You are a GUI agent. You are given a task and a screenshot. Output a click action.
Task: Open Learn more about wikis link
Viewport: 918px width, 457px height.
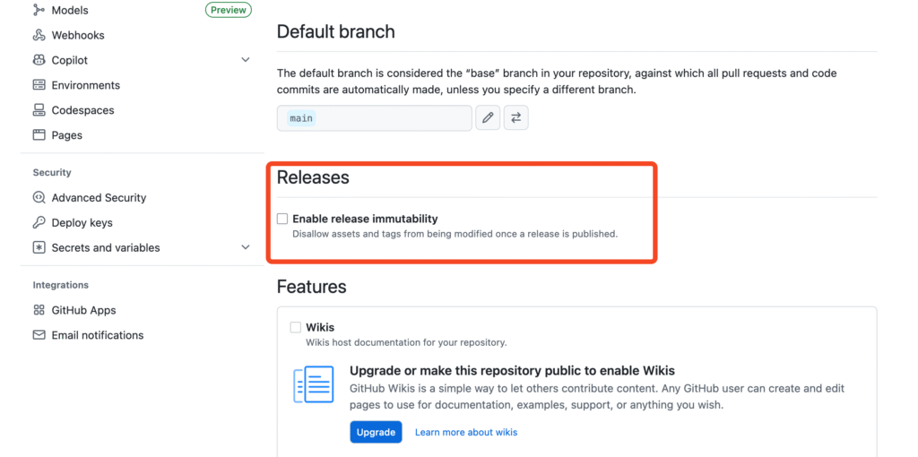point(466,432)
